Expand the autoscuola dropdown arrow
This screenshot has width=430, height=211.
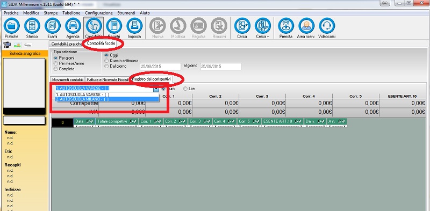click(156, 89)
